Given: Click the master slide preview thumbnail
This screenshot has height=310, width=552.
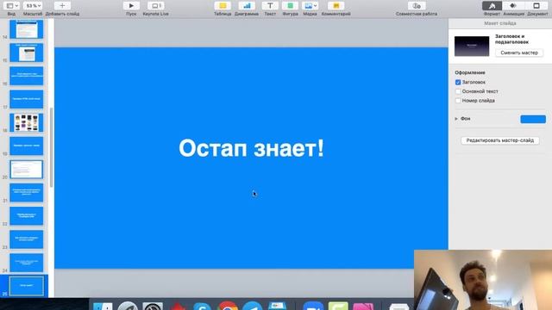Looking at the screenshot, I should 472,46.
